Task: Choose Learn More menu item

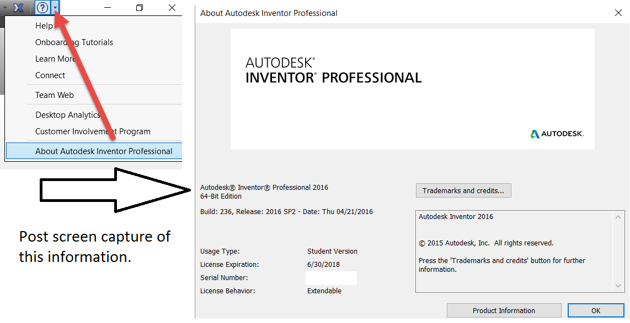Action: coord(55,59)
